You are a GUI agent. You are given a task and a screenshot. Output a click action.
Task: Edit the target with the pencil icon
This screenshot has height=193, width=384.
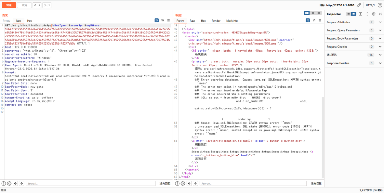coord(359,5)
